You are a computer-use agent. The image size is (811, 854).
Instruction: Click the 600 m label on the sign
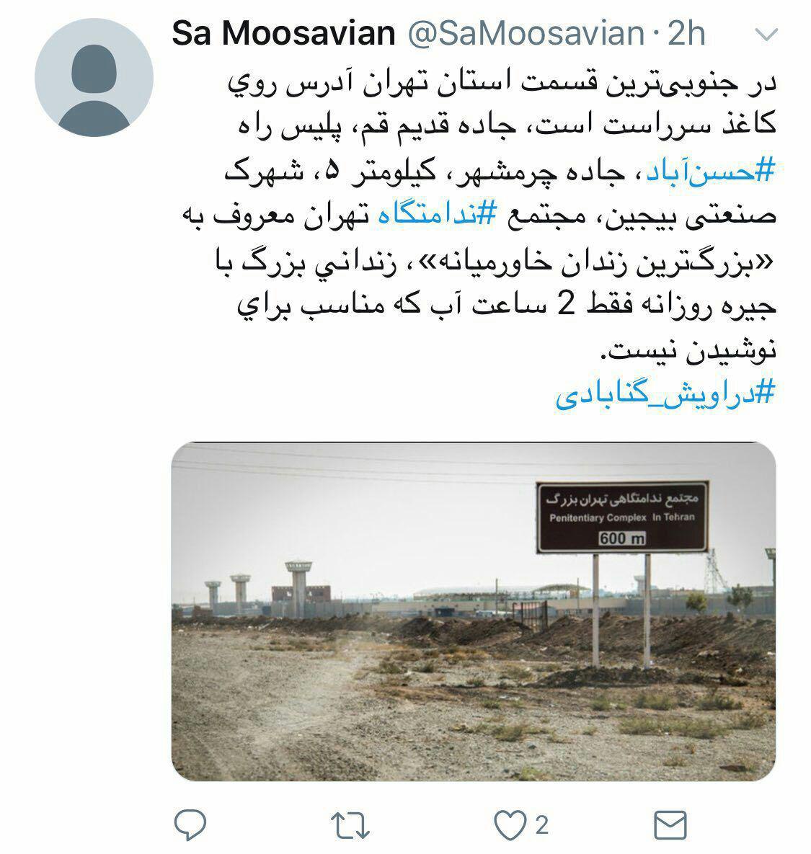[621, 538]
